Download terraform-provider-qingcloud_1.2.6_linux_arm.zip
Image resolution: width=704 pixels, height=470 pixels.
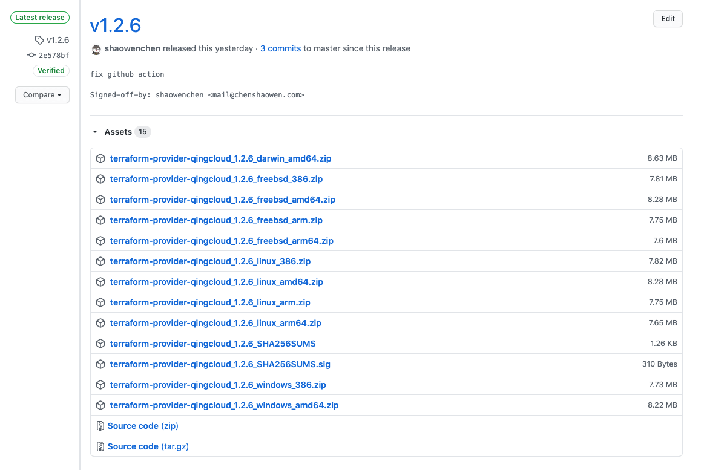click(210, 302)
